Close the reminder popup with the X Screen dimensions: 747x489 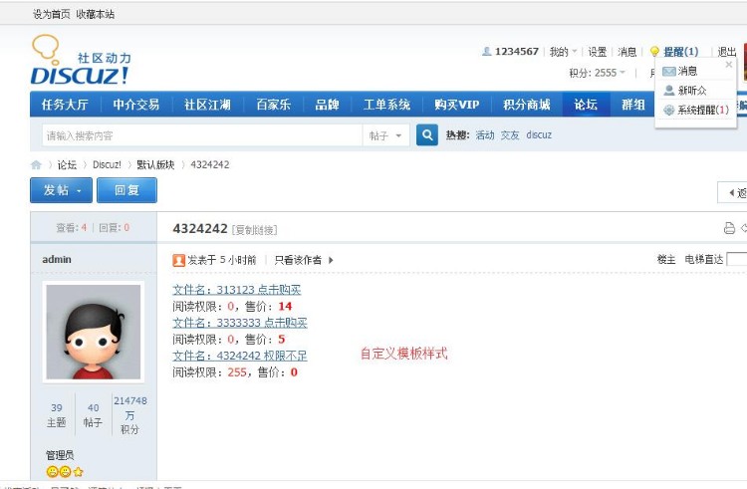click(x=728, y=65)
